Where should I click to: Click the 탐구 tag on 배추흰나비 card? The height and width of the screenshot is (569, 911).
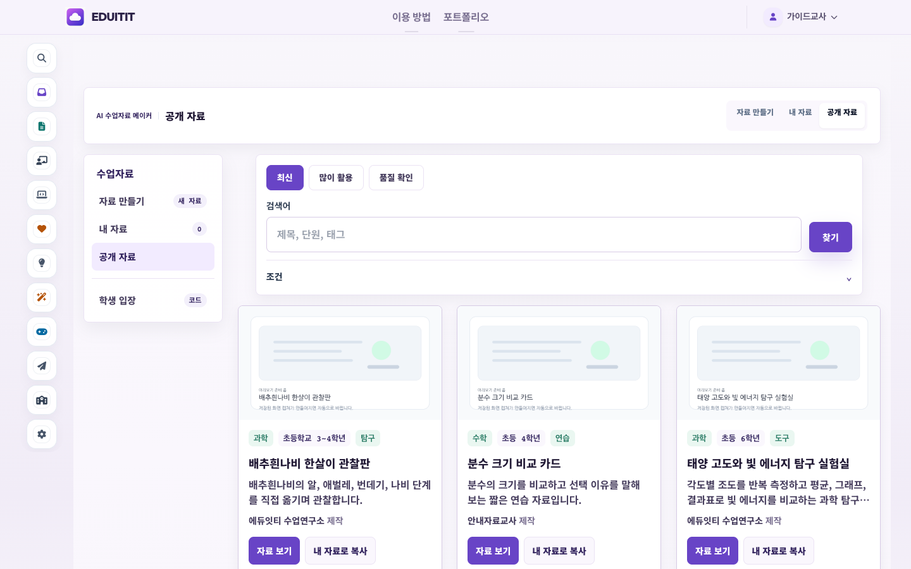368,438
